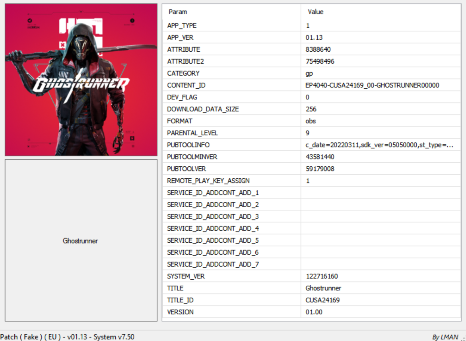Select the REMOTE_PLAY_KEY_ASSIGN parameter cell
This screenshot has height=341, width=466.
coord(231,181)
